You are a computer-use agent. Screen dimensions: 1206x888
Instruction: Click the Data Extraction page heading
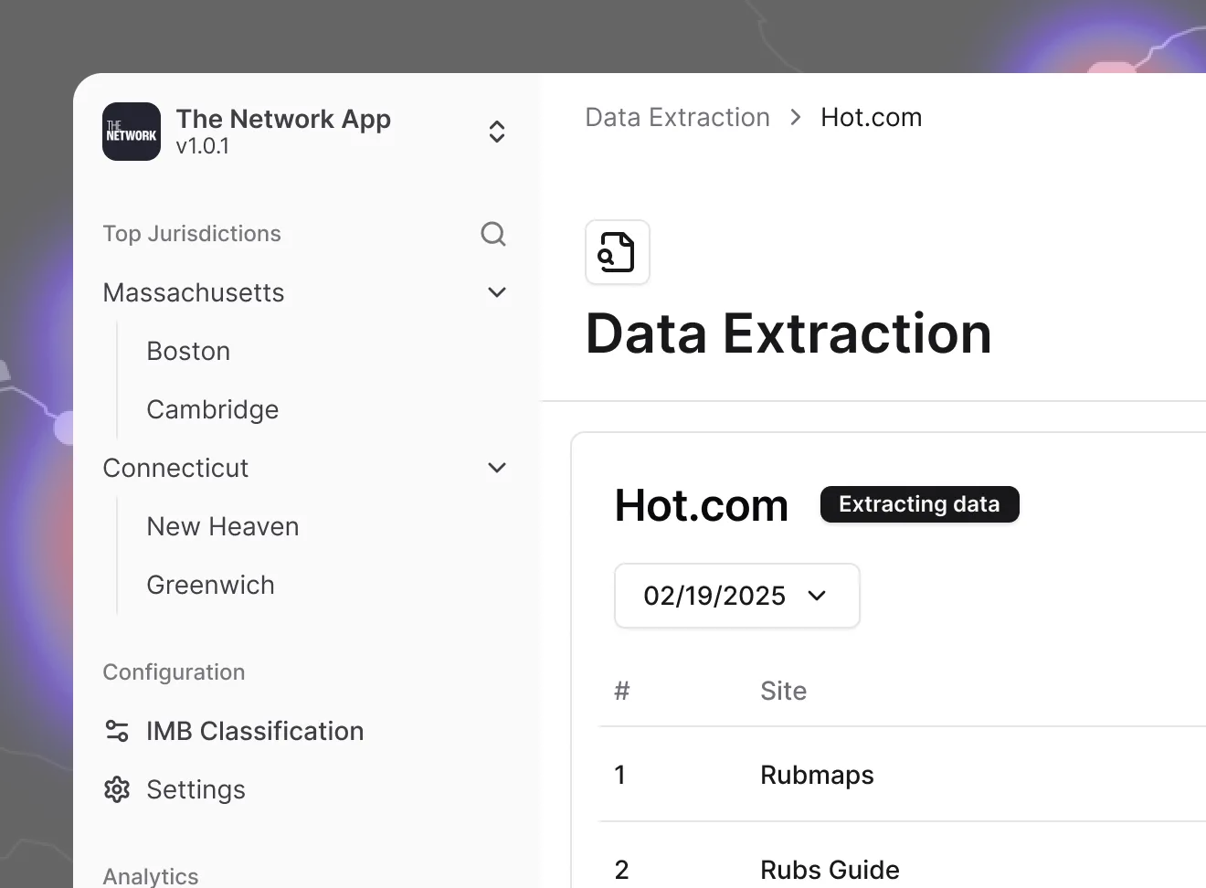click(x=788, y=333)
